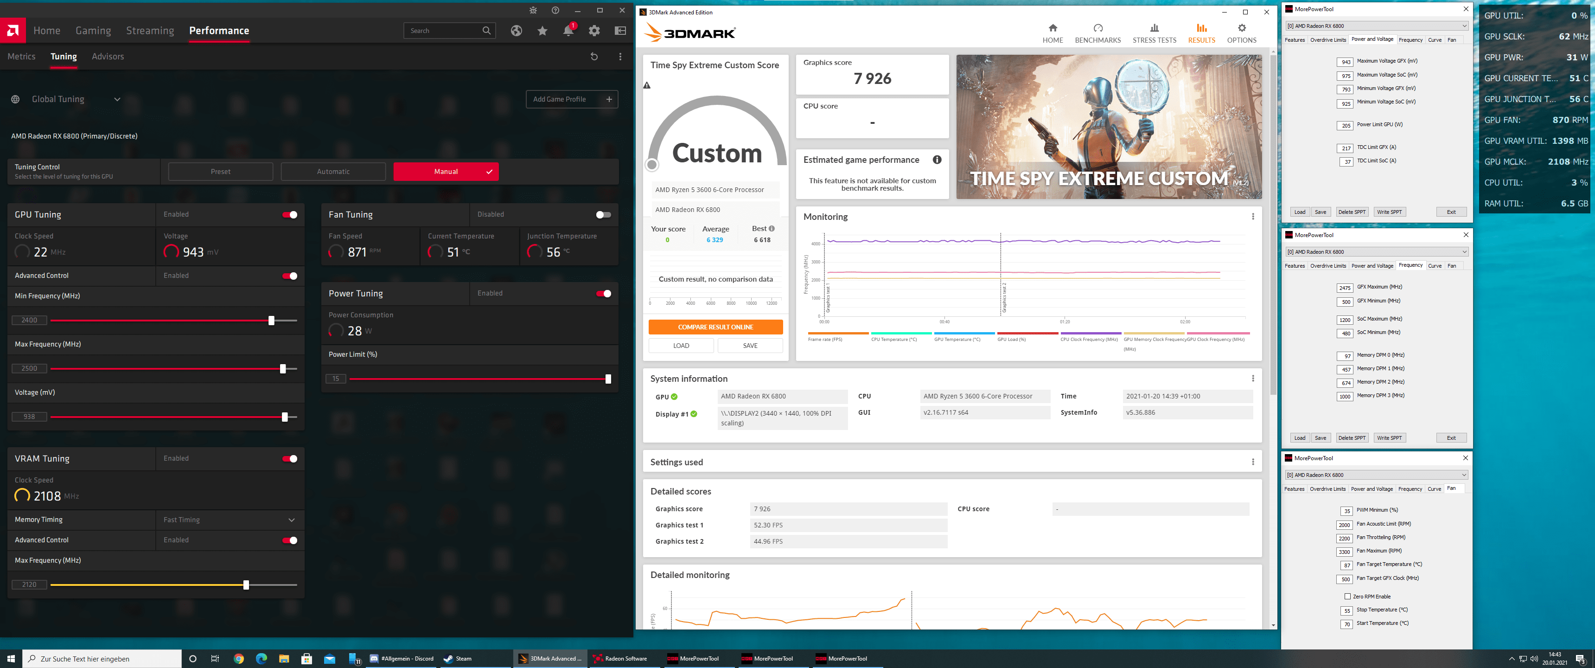Open Overdrive Limits tab in middle MorePowerTool window
The height and width of the screenshot is (668, 1595).
click(x=1327, y=266)
